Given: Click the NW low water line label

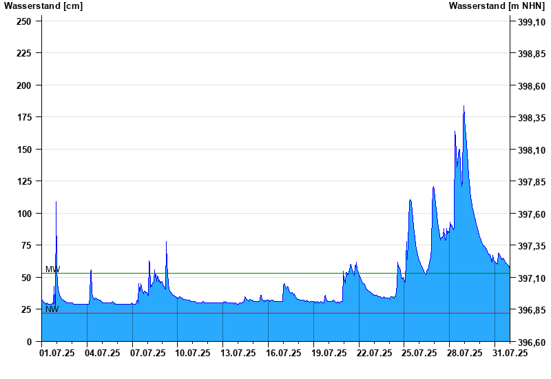Looking at the screenshot, I should [52, 309].
